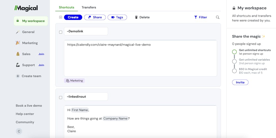Open the C user avatar
The width and height of the screenshot is (276, 138).
tap(19, 131)
